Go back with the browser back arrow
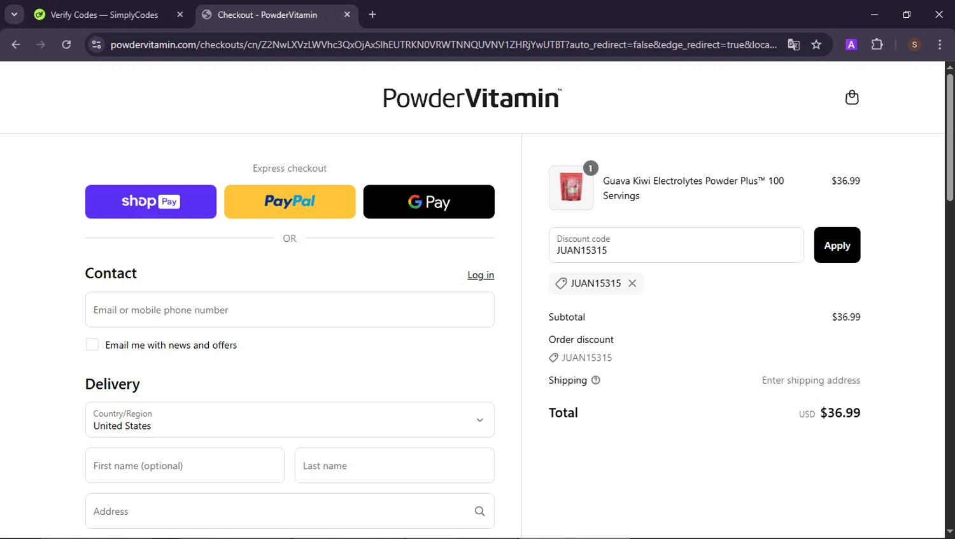Screen dimensions: 955x539 [16, 45]
